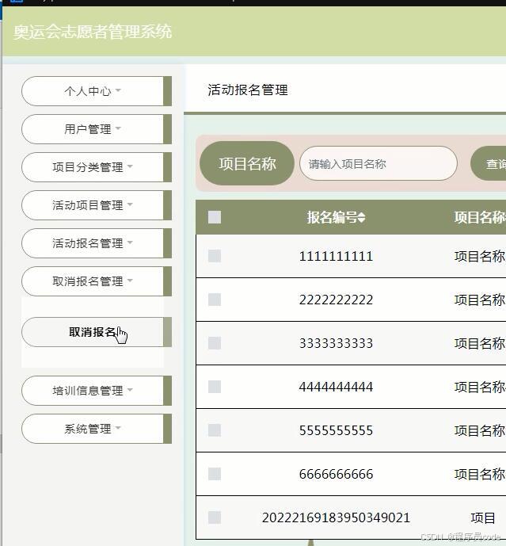Select the 取消报名 submenu item

97,332
